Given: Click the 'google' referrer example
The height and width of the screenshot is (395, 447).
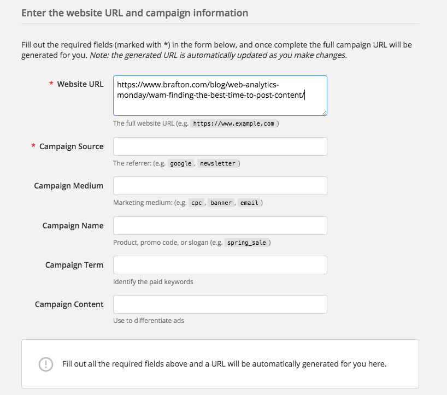Looking at the screenshot, I should coord(181,163).
